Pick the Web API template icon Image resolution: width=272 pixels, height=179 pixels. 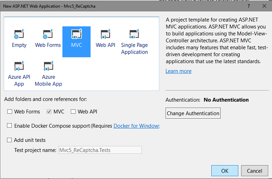(105, 34)
